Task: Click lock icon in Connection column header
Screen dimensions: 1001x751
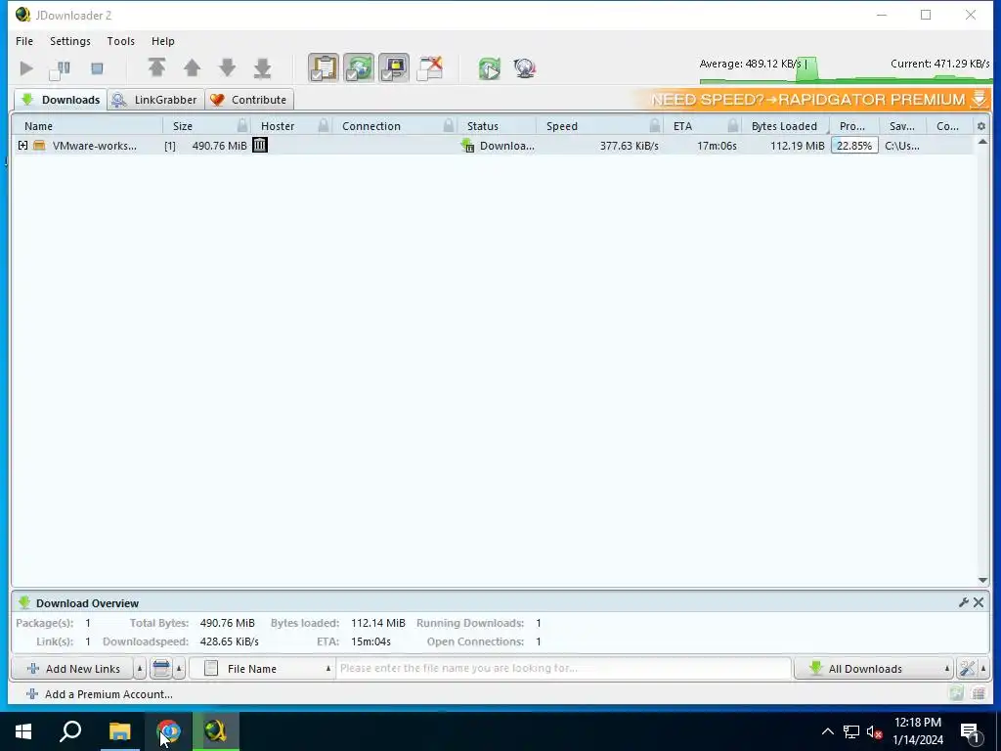Action: tap(449, 125)
